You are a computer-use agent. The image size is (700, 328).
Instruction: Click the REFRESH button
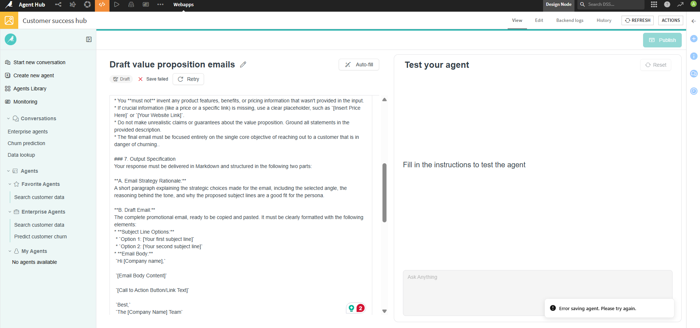click(638, 20)
